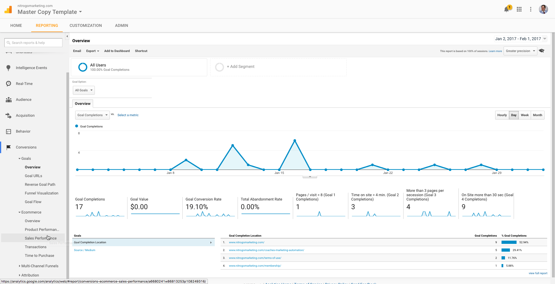555x284 pixels.
Task: Open the Google apps grid icon
Action: (x=519, y=9)
